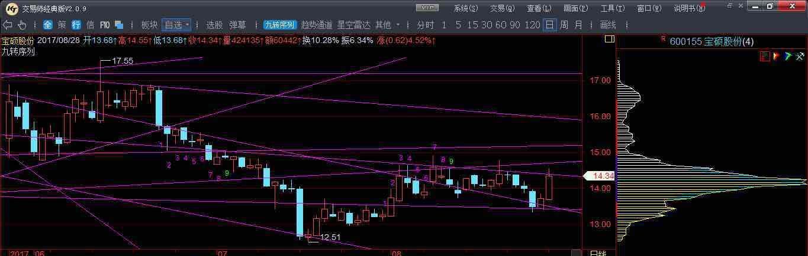This screenshot has height=256, width=808.
Task: Click the 全 toolbar icon
Action: (47, 25)
